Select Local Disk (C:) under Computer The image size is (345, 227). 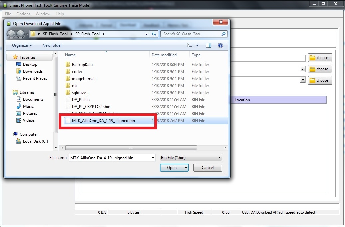[35, 141]
